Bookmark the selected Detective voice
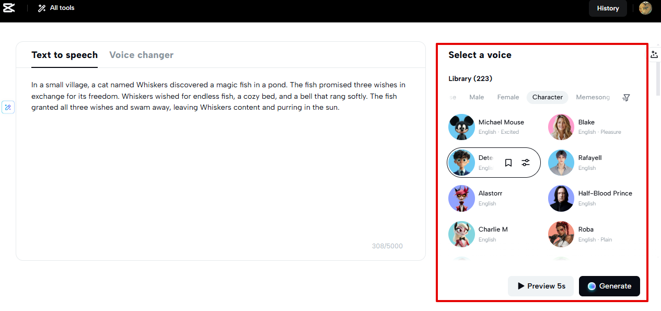Screen dimensions: 661x311 coord(508,163)
